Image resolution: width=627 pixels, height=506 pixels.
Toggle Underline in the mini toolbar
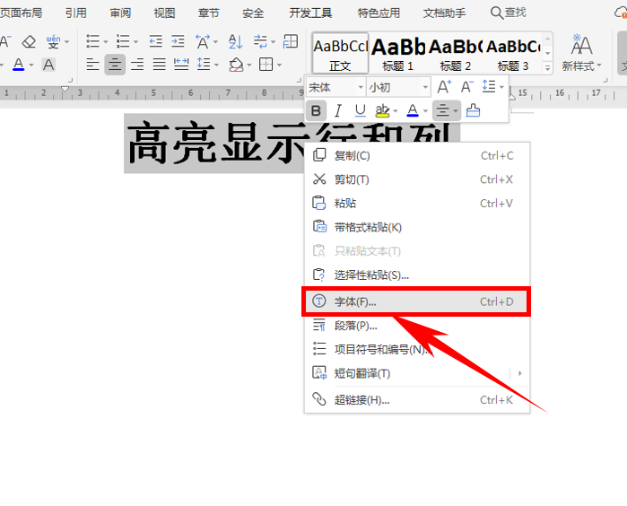361,110
